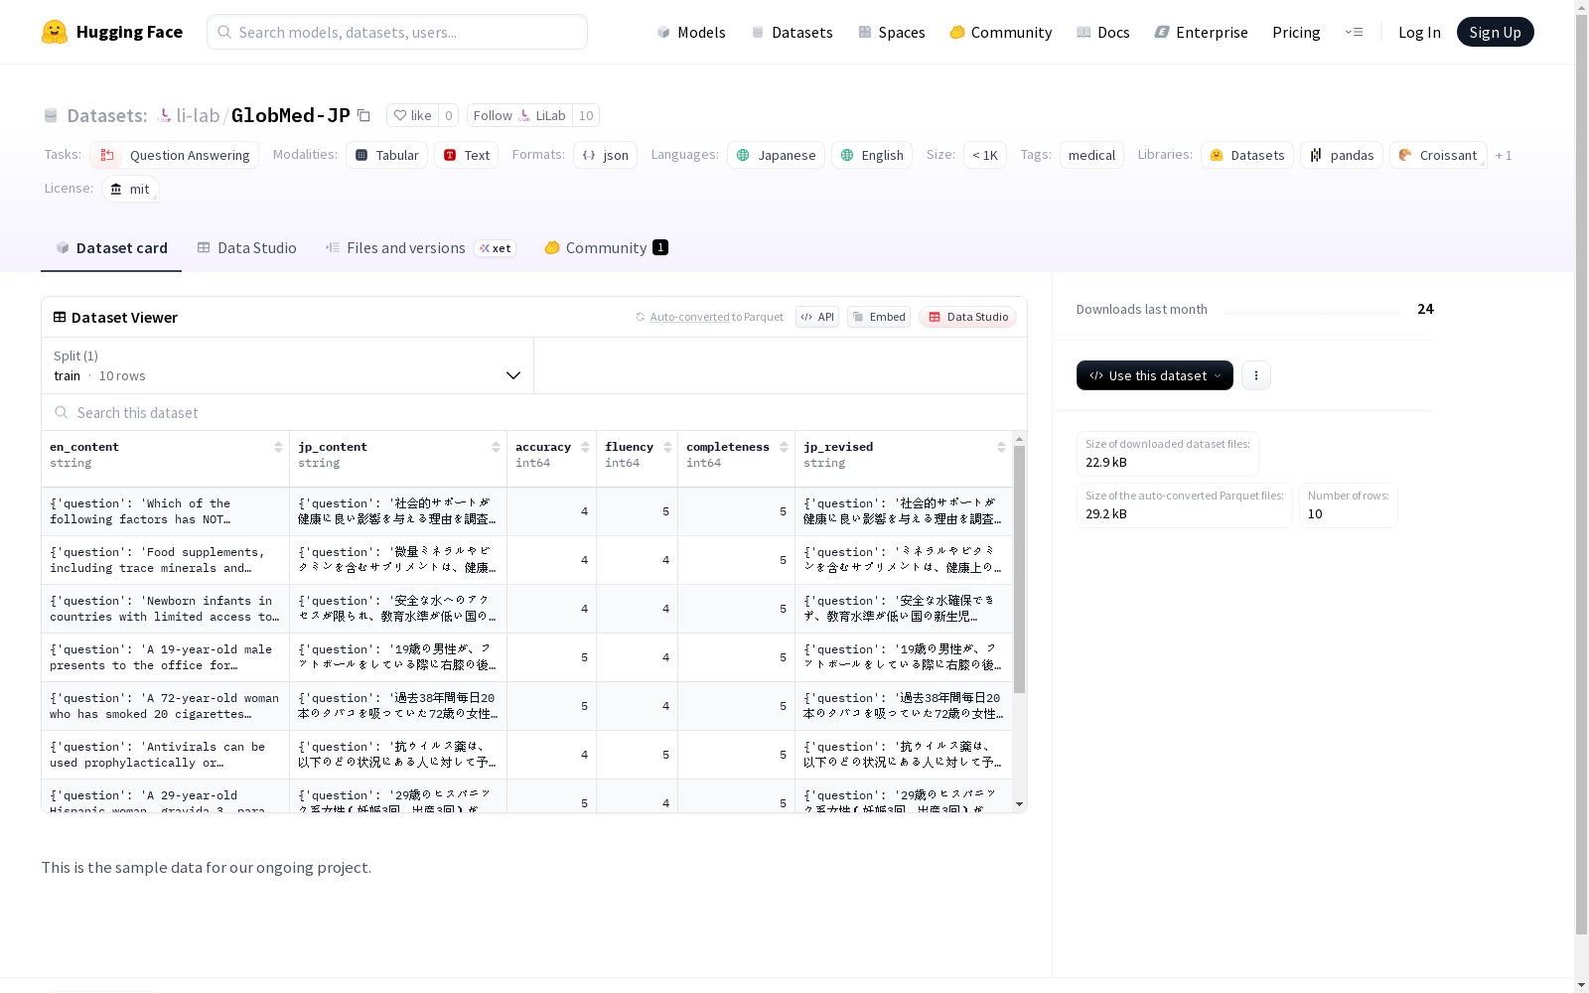Image resolution: width=1589 pixels, height=993 pixels.
Task: Click the viewer scroll down arrow
Action: (x=1019, y=804)
